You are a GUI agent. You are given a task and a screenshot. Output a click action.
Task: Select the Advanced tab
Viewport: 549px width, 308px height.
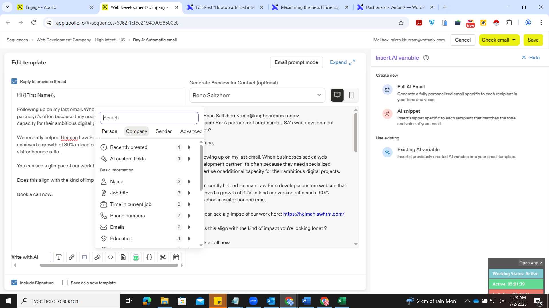(191, 131)
